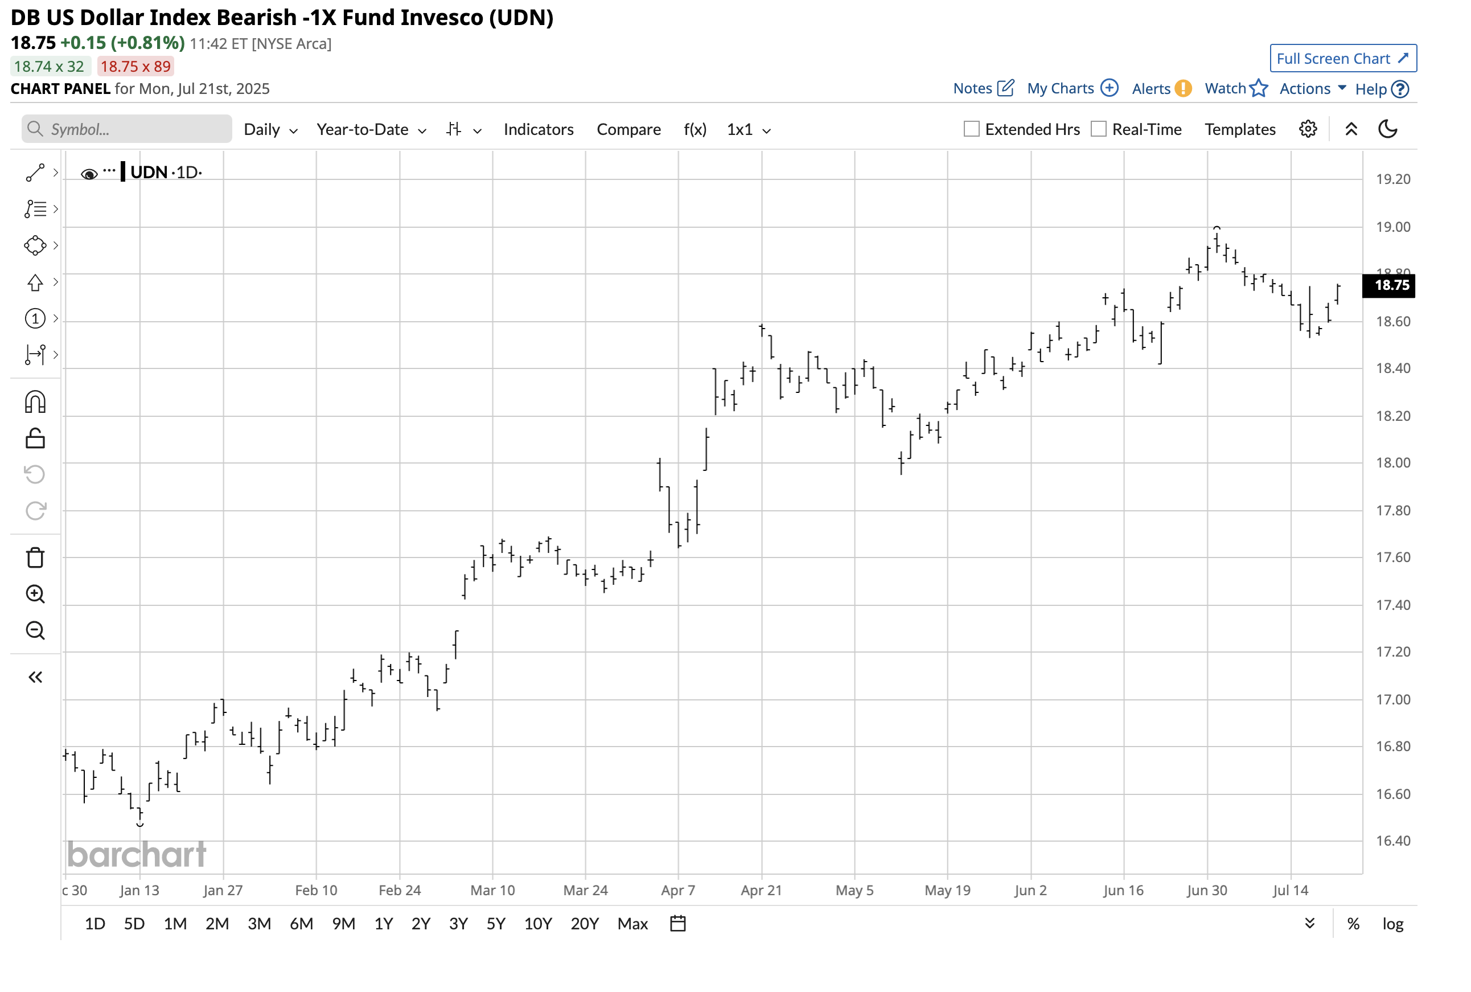Delete drawings with the trash icon
The image size is (1471, 992).
[35, 558]
